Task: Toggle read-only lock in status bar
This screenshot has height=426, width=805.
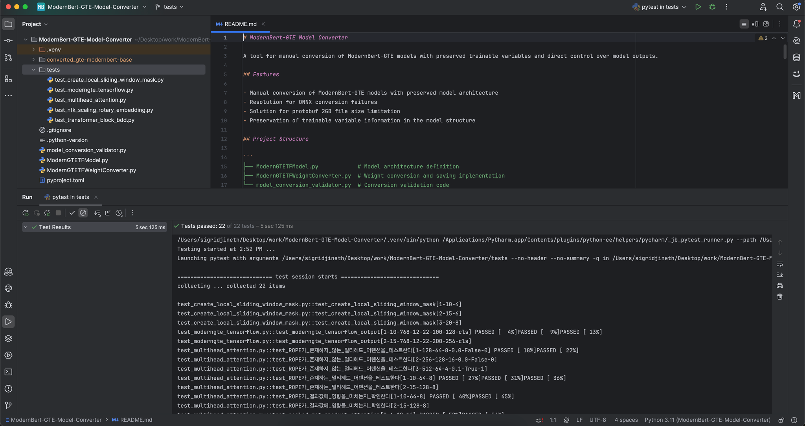Action: click(x=781, y=420)
